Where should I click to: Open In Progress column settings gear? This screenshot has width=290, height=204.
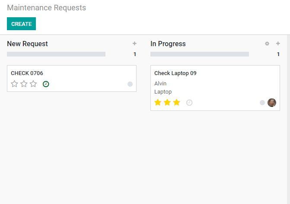[267, 44]
